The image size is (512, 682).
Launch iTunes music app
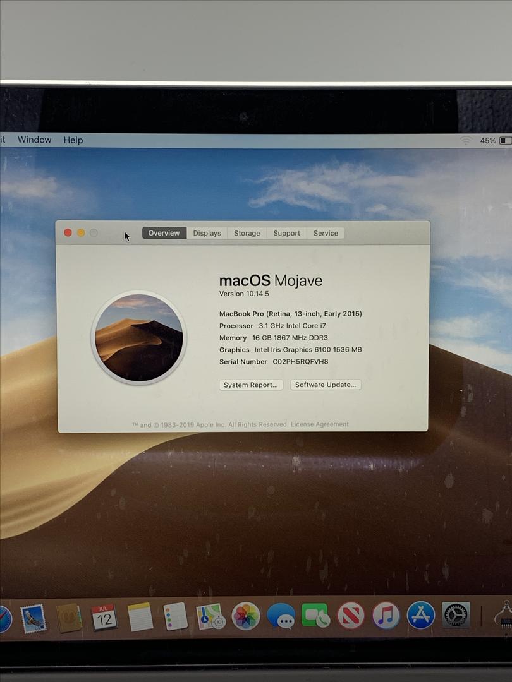pyautogui.click(x=386, y=616)
